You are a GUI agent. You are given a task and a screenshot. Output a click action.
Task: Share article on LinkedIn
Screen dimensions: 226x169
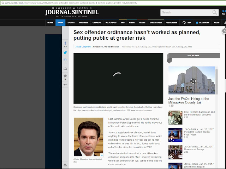coord(65,59)
